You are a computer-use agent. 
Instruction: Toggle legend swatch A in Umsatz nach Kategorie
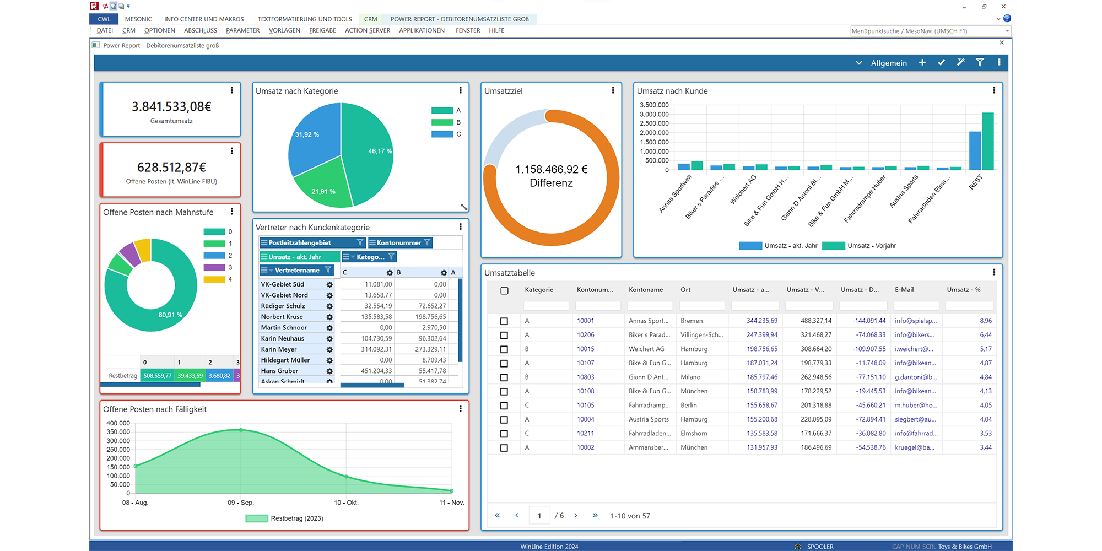click(x=442, y=110)
